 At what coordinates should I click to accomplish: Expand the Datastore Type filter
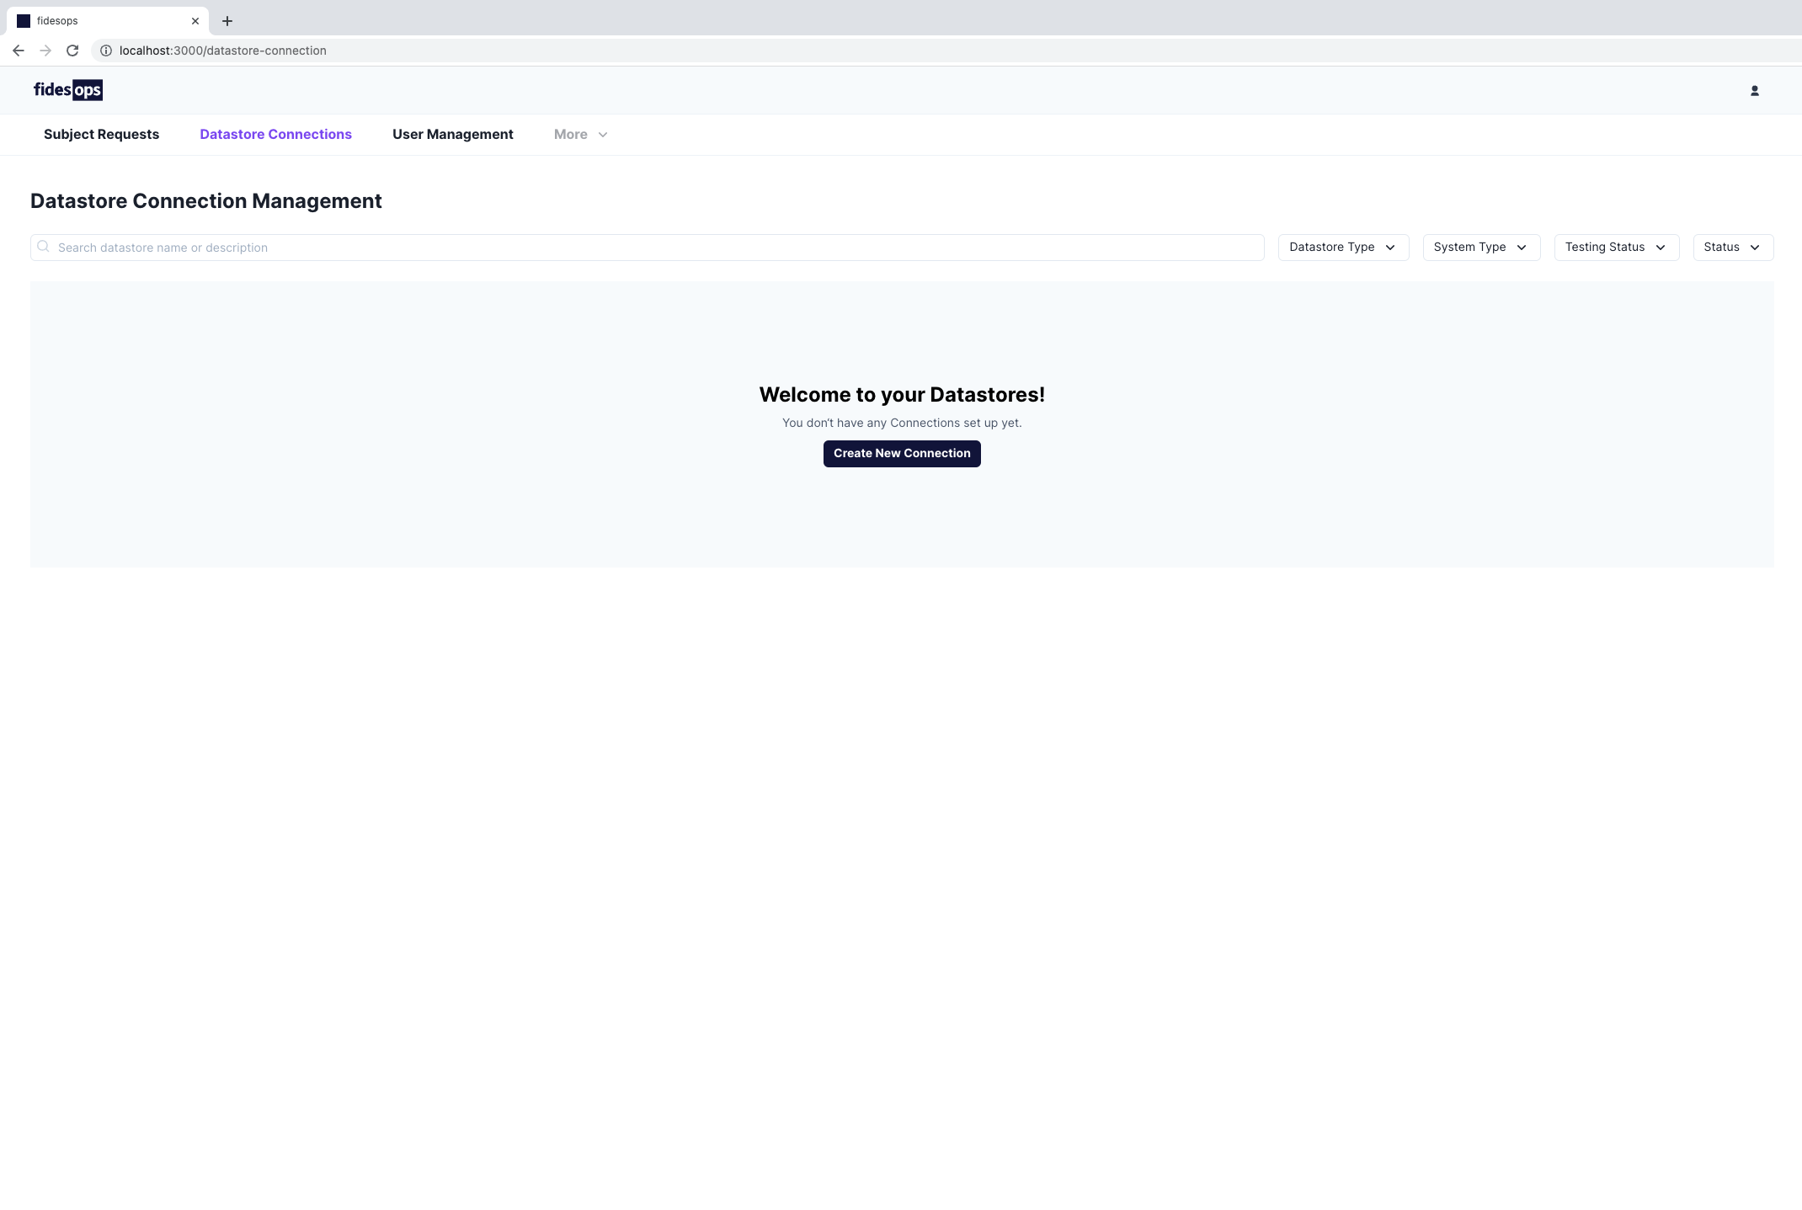click(x=1342, y=247)
